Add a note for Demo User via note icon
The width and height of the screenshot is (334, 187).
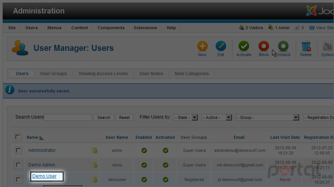tap(94, 180)
